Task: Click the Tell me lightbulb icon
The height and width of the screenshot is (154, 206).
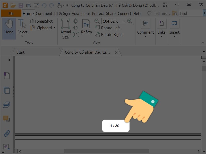Action: click(x=149, y=13)
